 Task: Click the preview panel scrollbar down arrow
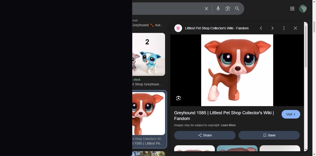pos(306,149)
